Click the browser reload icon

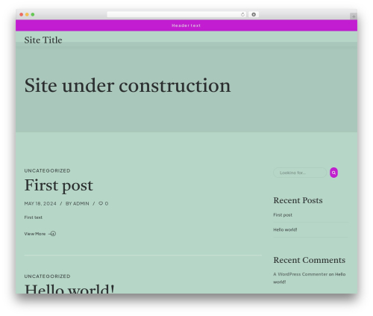click(242, 14)
